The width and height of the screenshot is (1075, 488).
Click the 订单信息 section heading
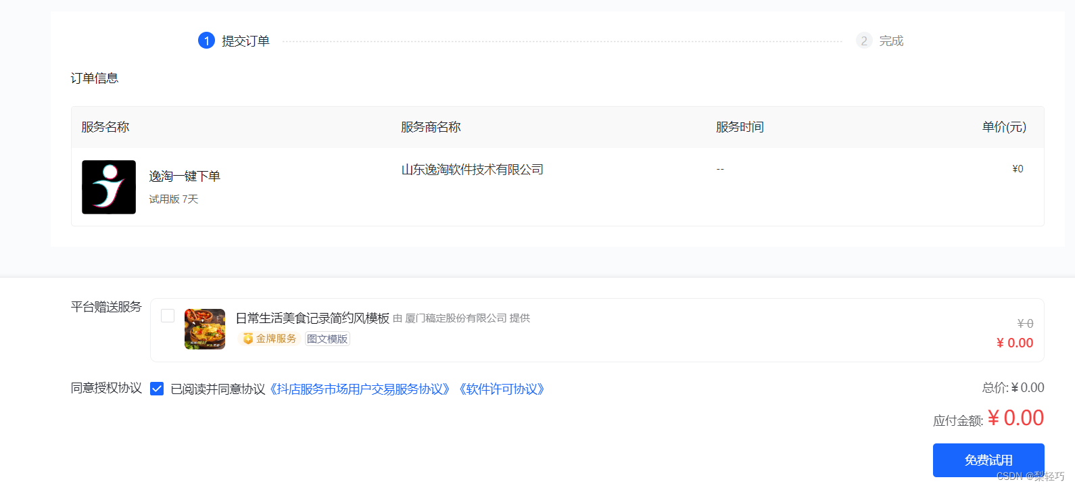coord(95,78)
